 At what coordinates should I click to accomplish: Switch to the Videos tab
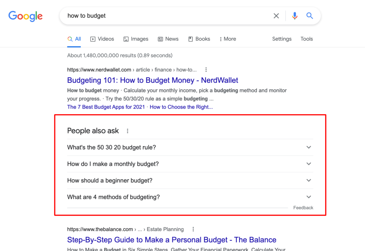102,39
